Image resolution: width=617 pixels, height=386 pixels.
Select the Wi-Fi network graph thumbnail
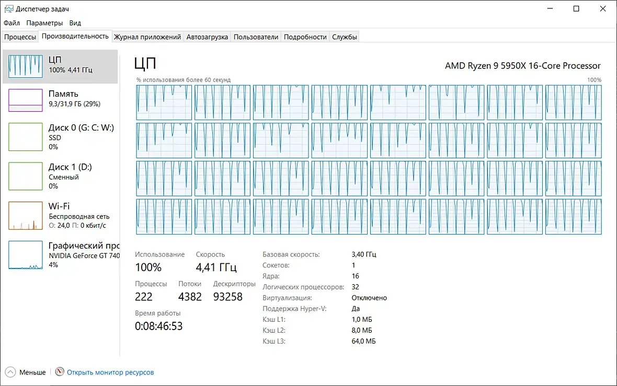click(x=25, y=216)
